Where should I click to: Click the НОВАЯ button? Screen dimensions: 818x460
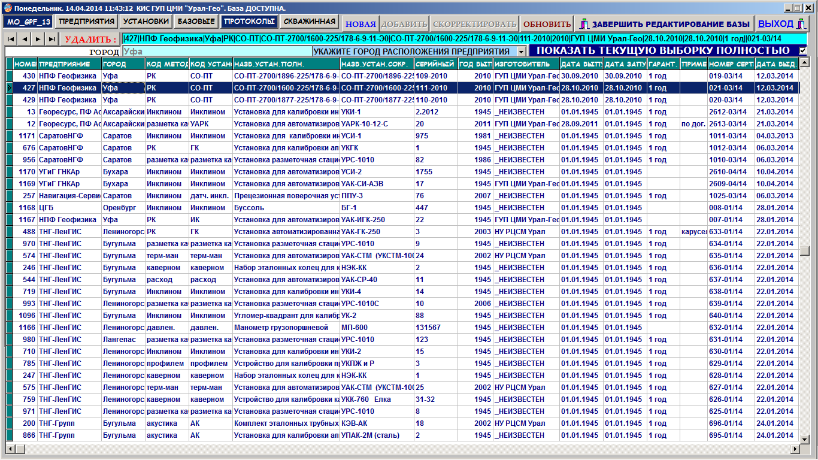360,24
